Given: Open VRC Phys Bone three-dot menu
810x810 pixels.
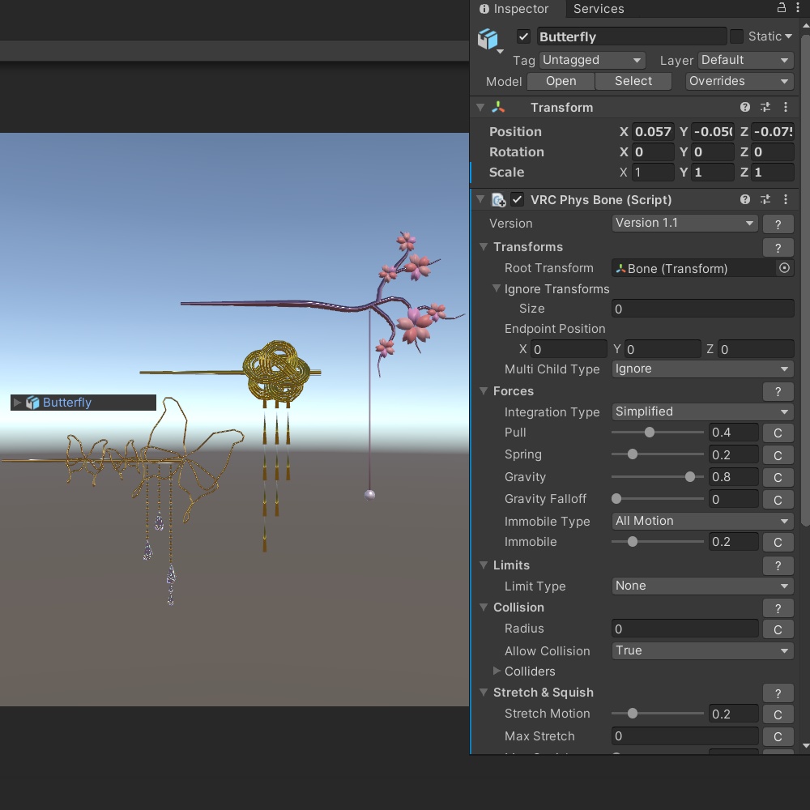Looking at the screenshot, I should tap(786, 199).
